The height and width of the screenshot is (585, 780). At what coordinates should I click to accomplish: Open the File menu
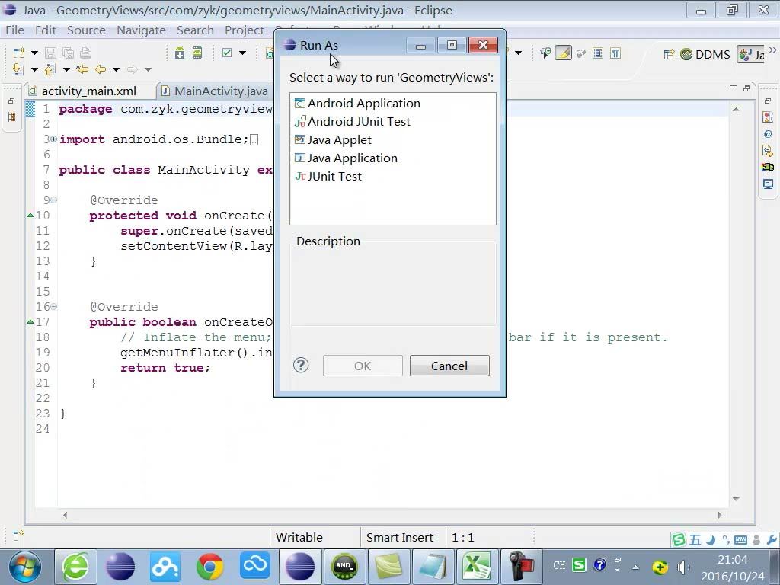pos(14,30)
